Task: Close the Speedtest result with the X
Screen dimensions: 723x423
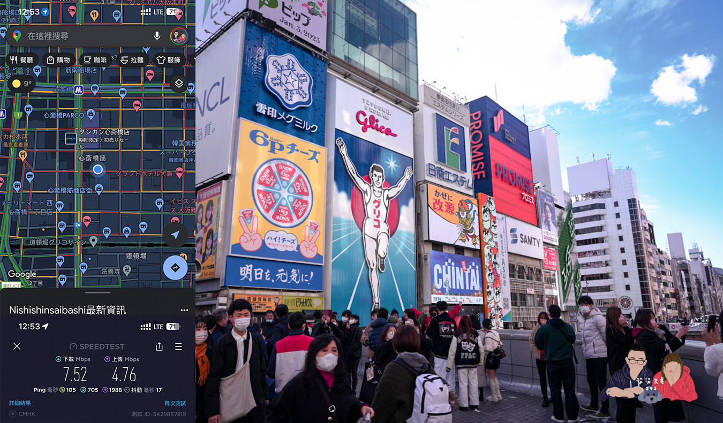Action: click(x=17, y=346)
